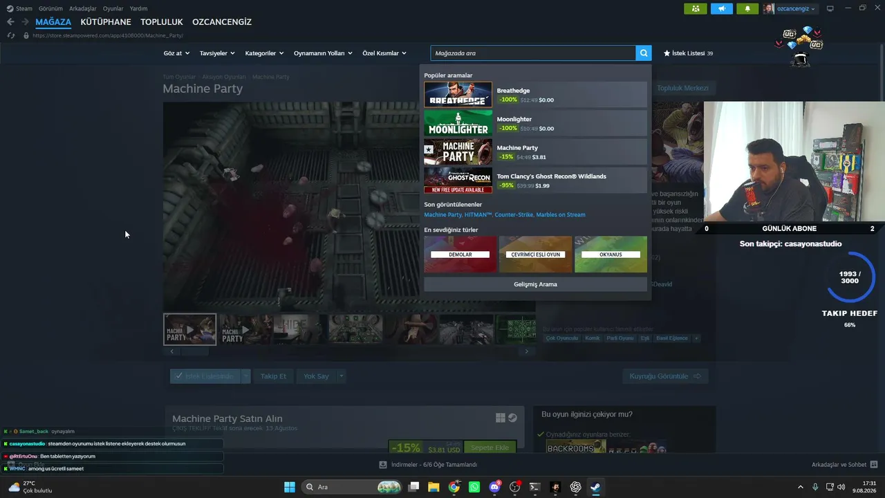The height and width of the screenshot is (498, 885).
Task: Open Discord from the Windows taskbar
Action: coord(494,487)
